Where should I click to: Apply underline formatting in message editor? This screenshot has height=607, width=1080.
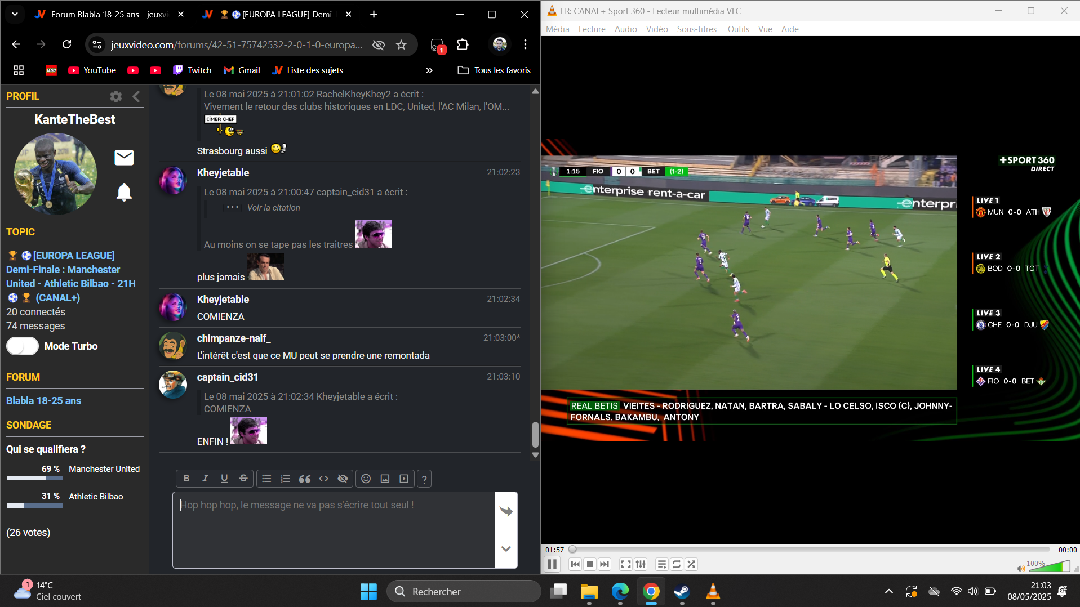tap(224, 479)
